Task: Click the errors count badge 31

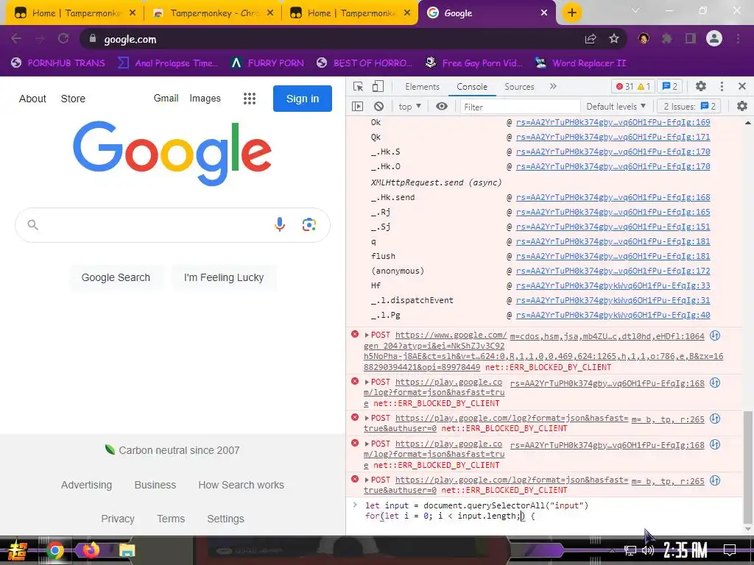Action: [x=624, y=87]
